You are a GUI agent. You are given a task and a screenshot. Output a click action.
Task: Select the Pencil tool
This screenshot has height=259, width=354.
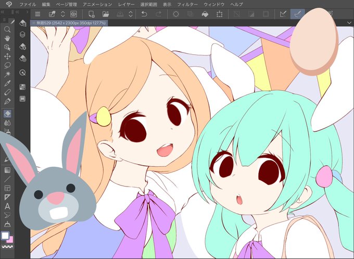click(7, 92)
